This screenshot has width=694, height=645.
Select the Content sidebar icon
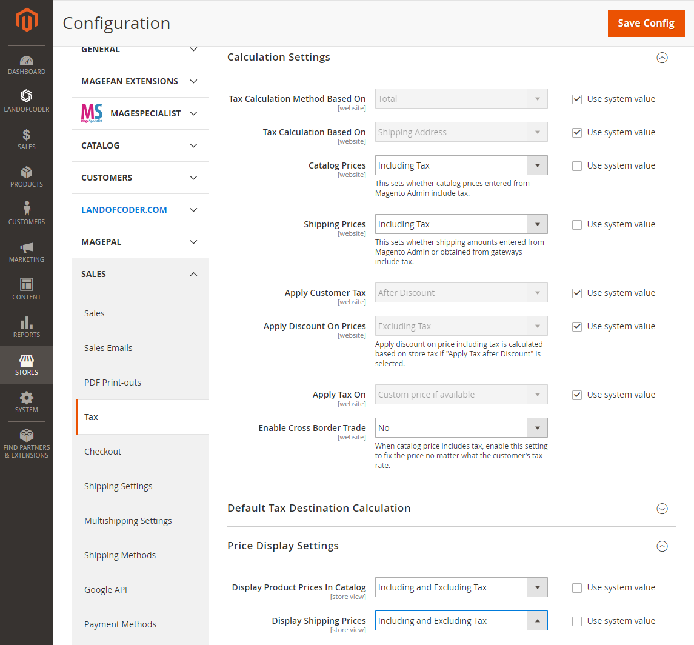pyautogui.click(x=26, y=289)
